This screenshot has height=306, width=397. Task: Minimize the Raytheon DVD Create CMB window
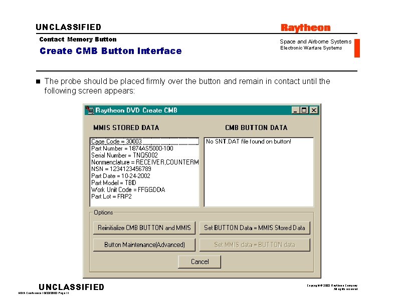click(x=295, y=110)
